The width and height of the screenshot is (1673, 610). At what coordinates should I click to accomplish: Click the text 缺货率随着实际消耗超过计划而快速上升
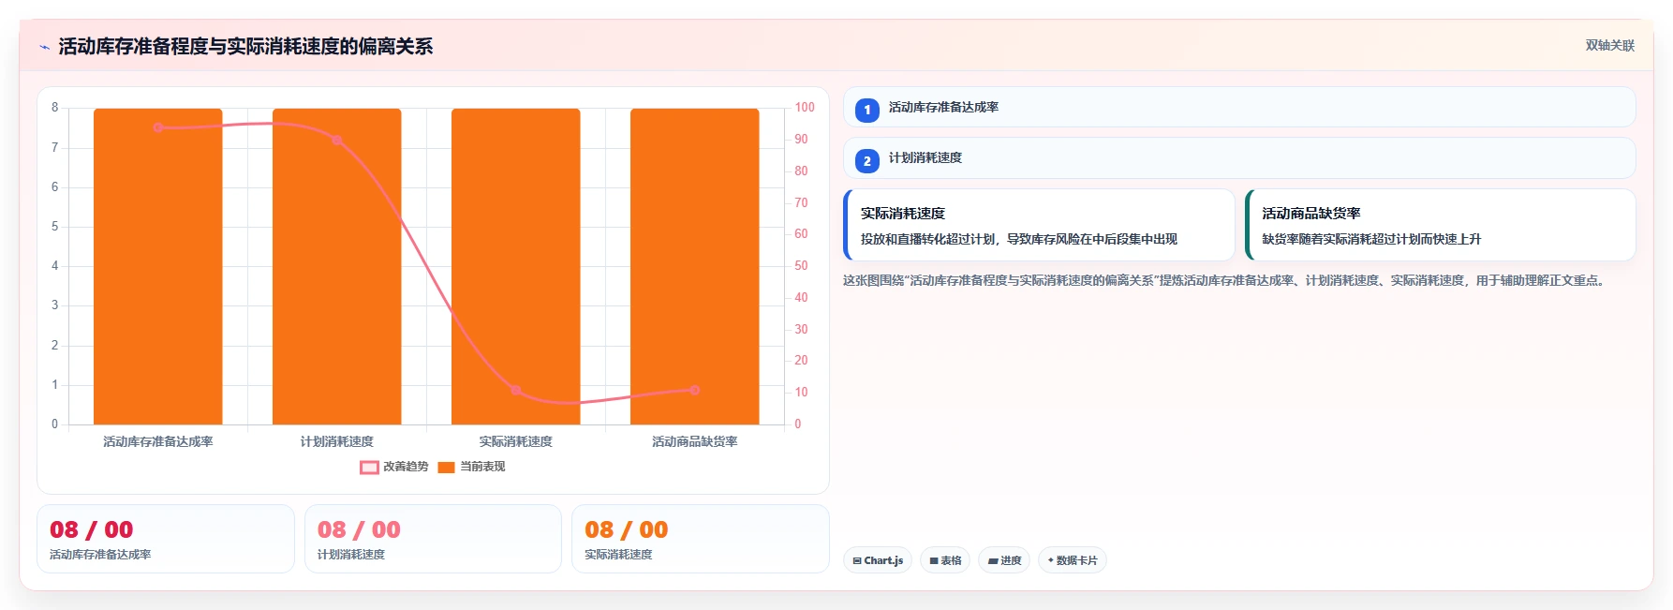point(1371,239)
